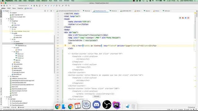Open the Event Log button

coord(191,107)
